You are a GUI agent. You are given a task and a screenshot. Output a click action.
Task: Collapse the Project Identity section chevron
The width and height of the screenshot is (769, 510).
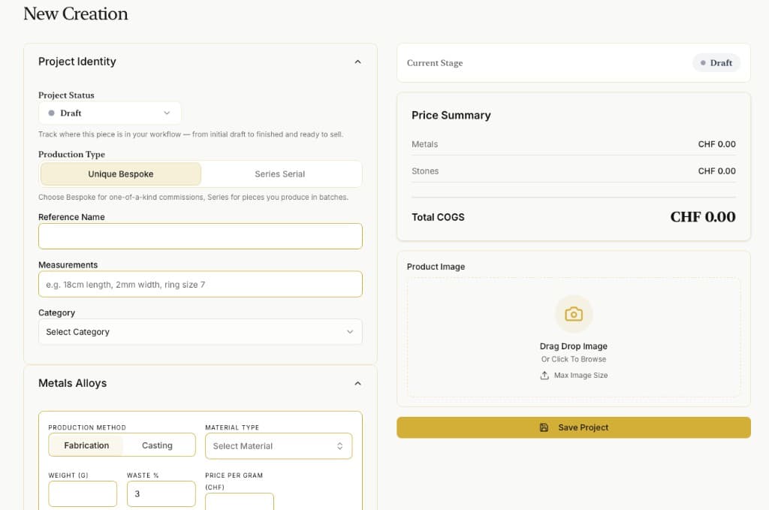pyautogui.click(x=357, y=62)
